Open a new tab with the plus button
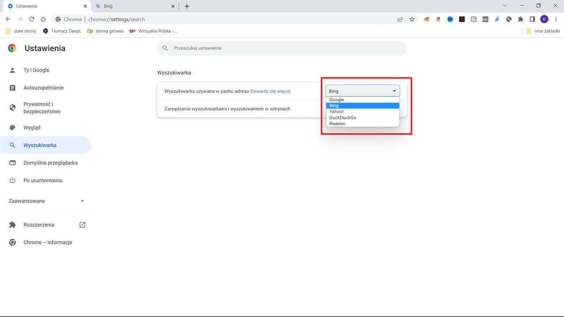The height and width of the screenshot is (317, 564). point(187,6)
